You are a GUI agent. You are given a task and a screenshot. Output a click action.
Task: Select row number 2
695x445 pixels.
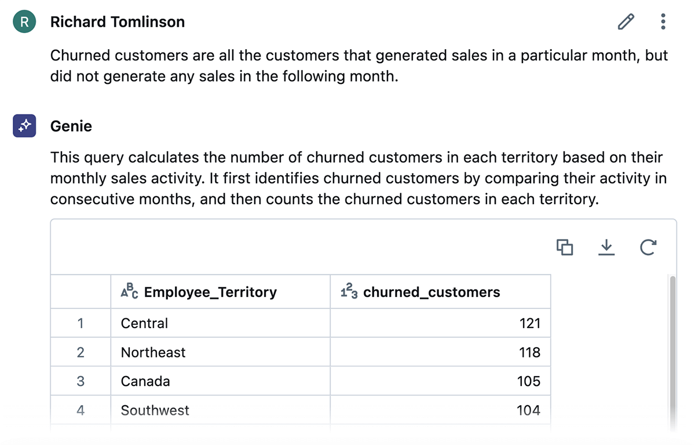pos(81,352)
